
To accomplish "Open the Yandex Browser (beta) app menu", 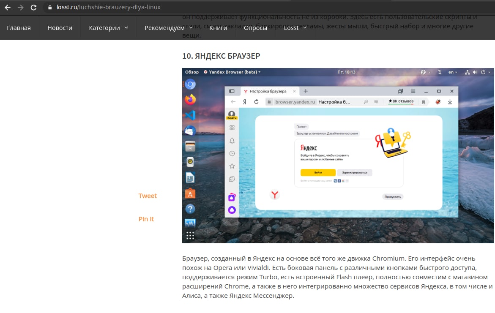I will 232,72.
